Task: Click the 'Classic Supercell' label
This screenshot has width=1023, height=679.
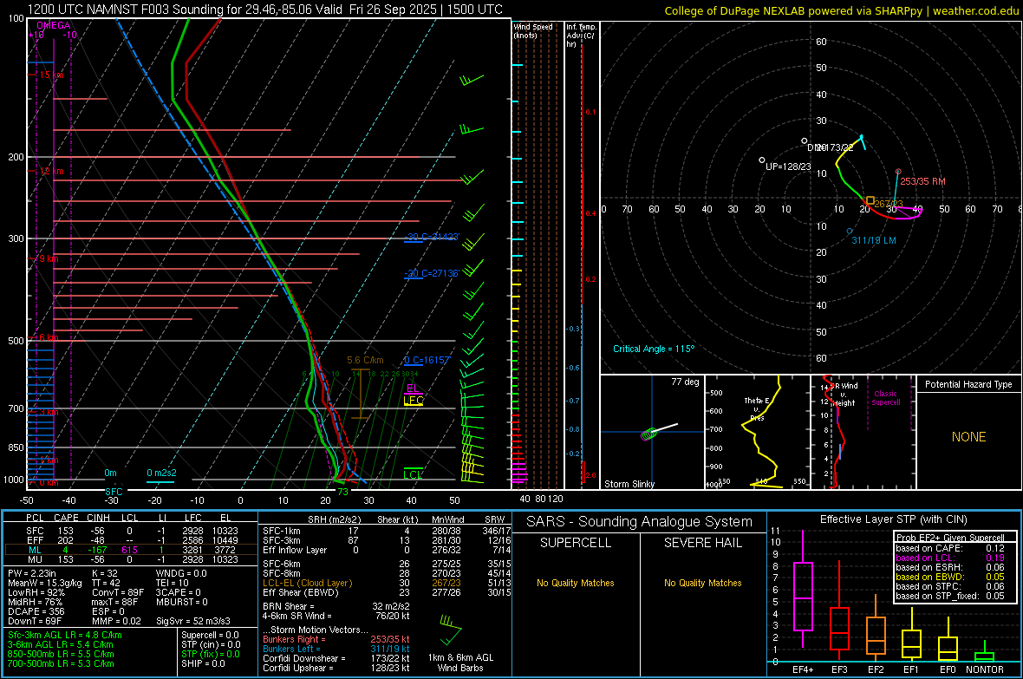Action: [x=886, y=398]
